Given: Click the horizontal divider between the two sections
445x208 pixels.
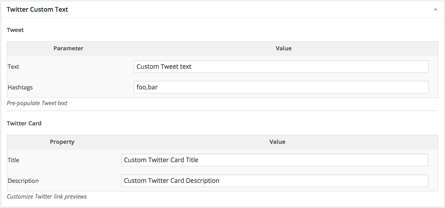Looking at the screenshot, I should [222, 111].
